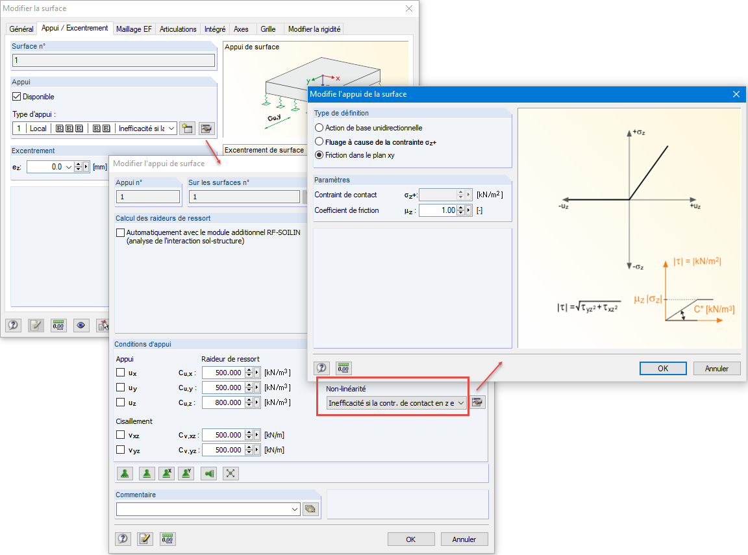This screenshot has height=555, width=748.
Task: Click the arrow button next to Cu,x value
Action: (x=257, y=373)
